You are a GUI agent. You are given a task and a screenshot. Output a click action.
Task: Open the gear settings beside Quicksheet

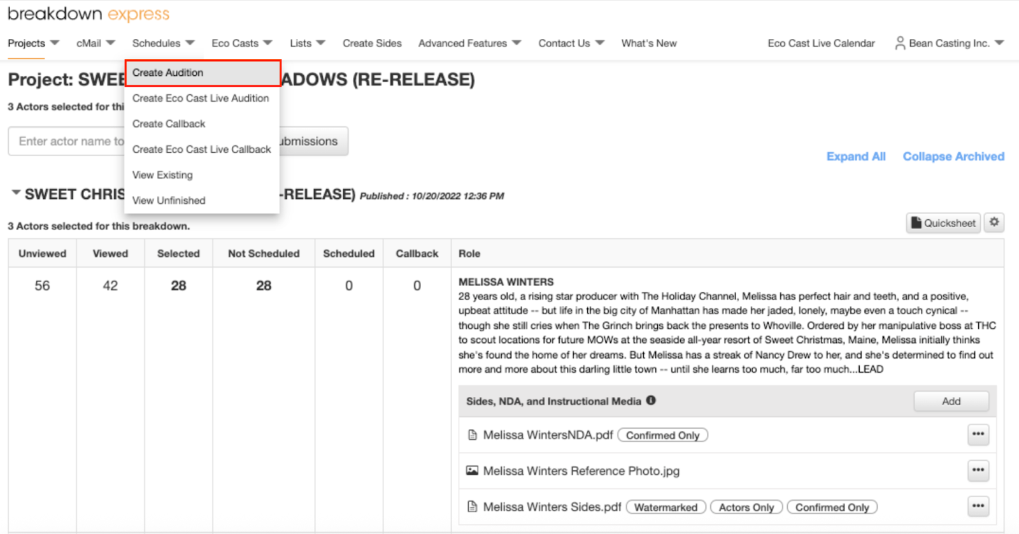994,222
